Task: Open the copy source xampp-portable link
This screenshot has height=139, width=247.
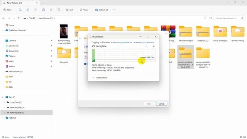Action: click(x=124, y=42)
